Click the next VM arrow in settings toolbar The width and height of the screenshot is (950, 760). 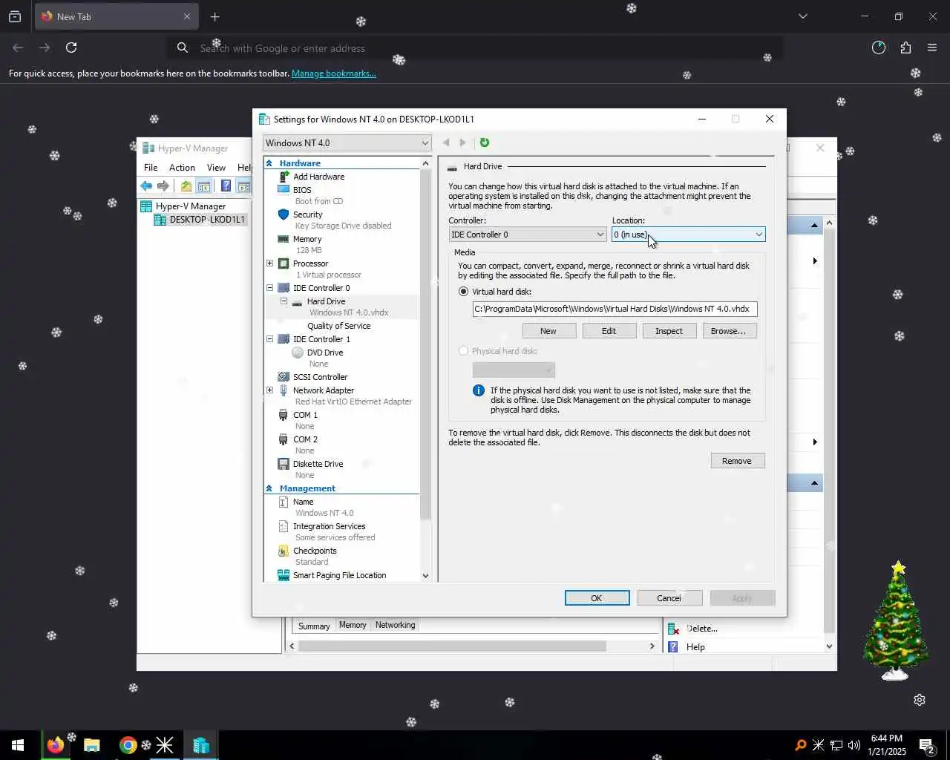pyautogui.click(x=462, y=142)
